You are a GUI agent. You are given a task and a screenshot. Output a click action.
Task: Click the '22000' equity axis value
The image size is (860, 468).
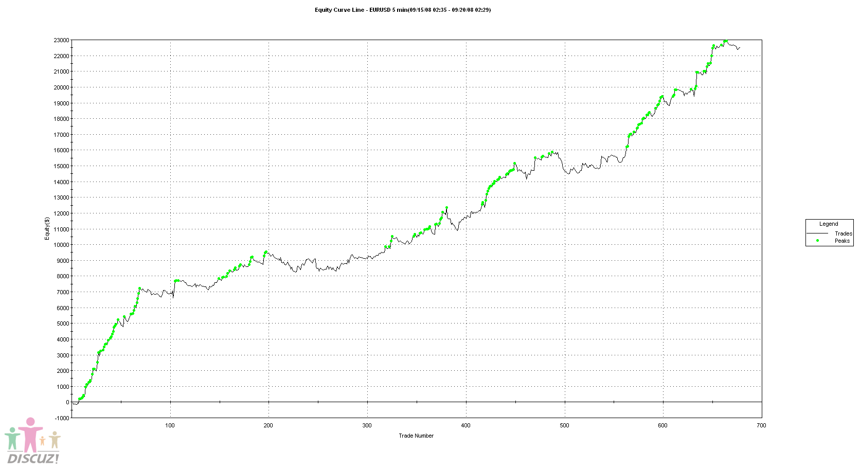61,56
